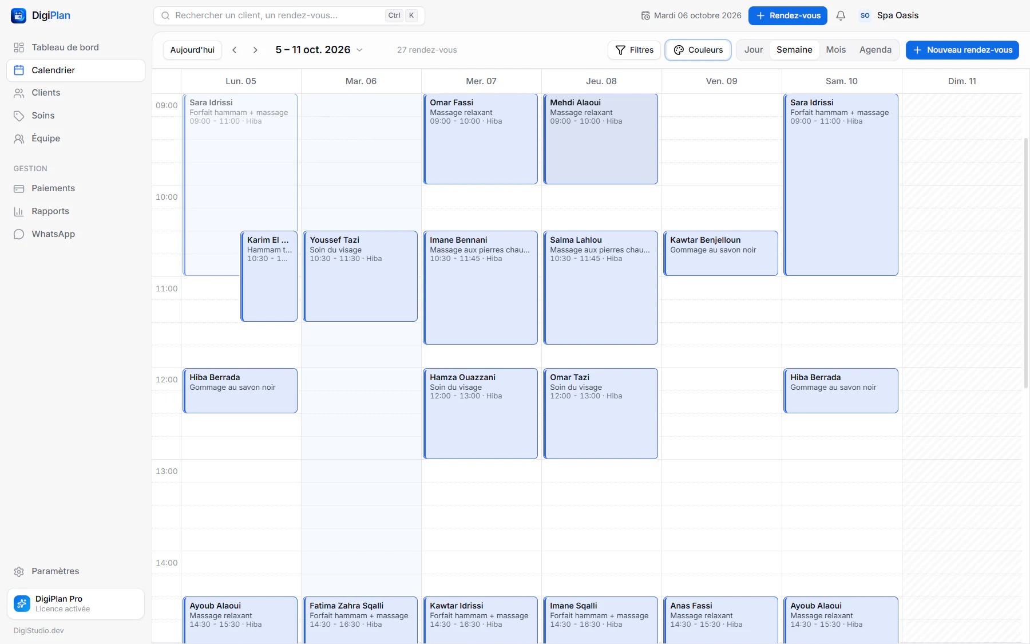This screenshot has width=1030, height=644.
Task: Click the Rapports chart icon
Action: [x=19, y=211]
